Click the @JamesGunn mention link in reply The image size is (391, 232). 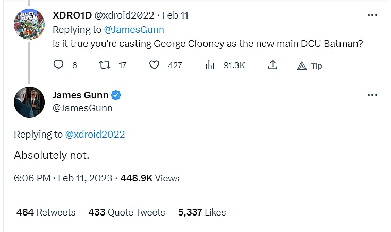pyautogui.click(x=134, y=30)
